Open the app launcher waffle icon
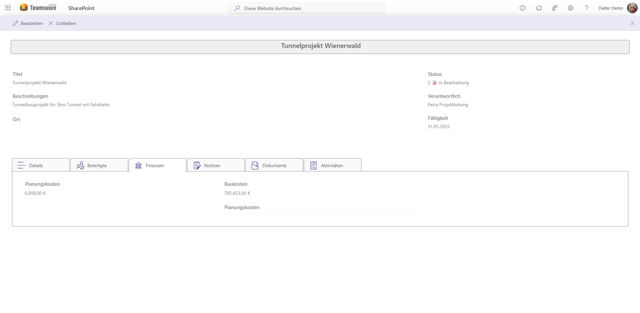This screenshot has width=640, height=313. click(8, 8)
